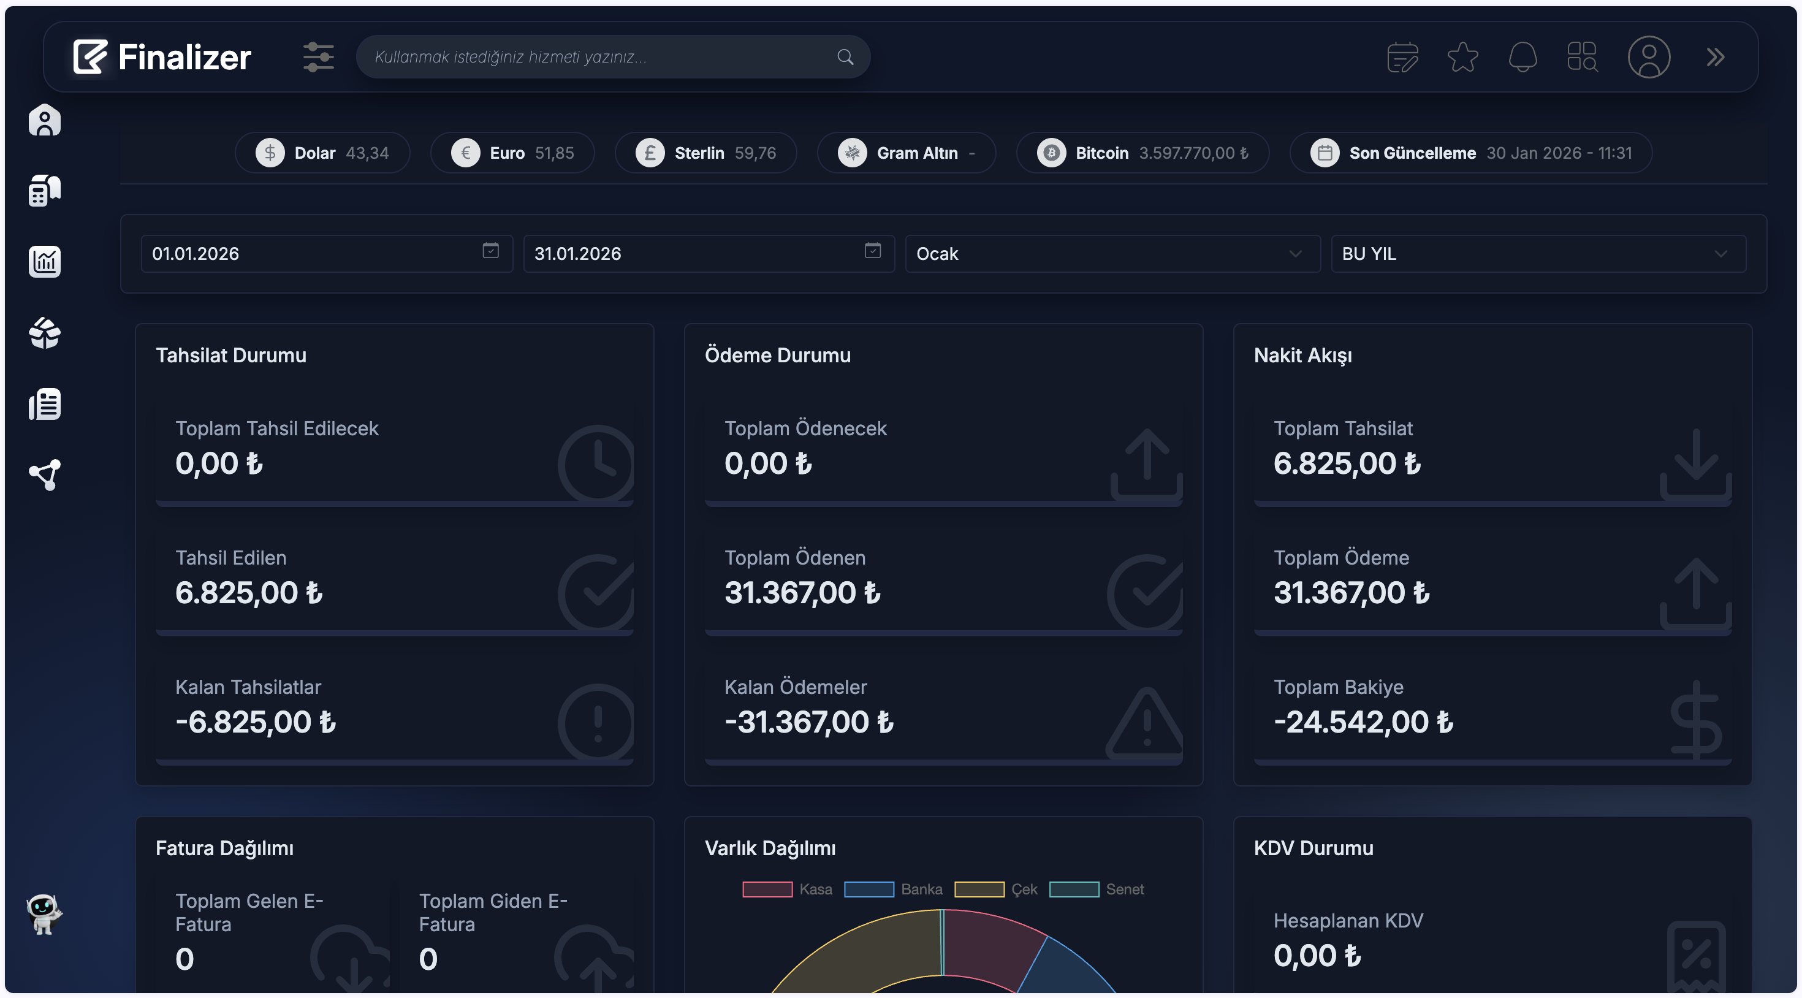Click the filter sliders icon beside the logo

[x=318, y=58]
